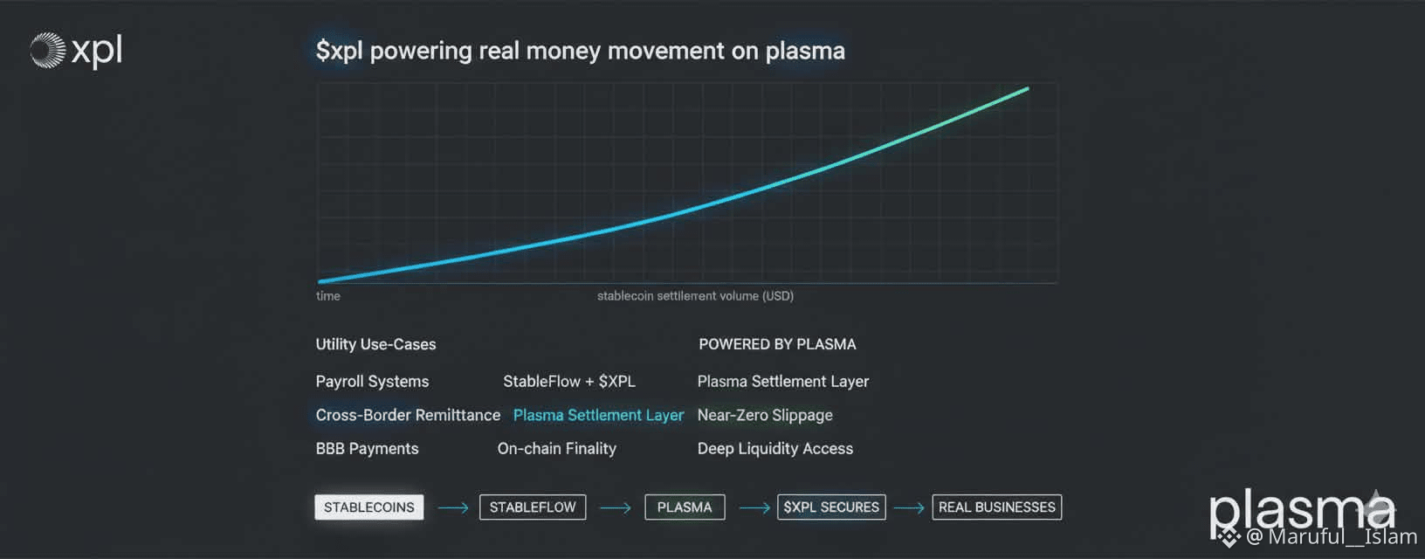Image resolution: width=1425 pixels, height=559 pixels.
Task: Click Binance diamond icon beside @Maruful_Islam
Action: point(1229,537)
